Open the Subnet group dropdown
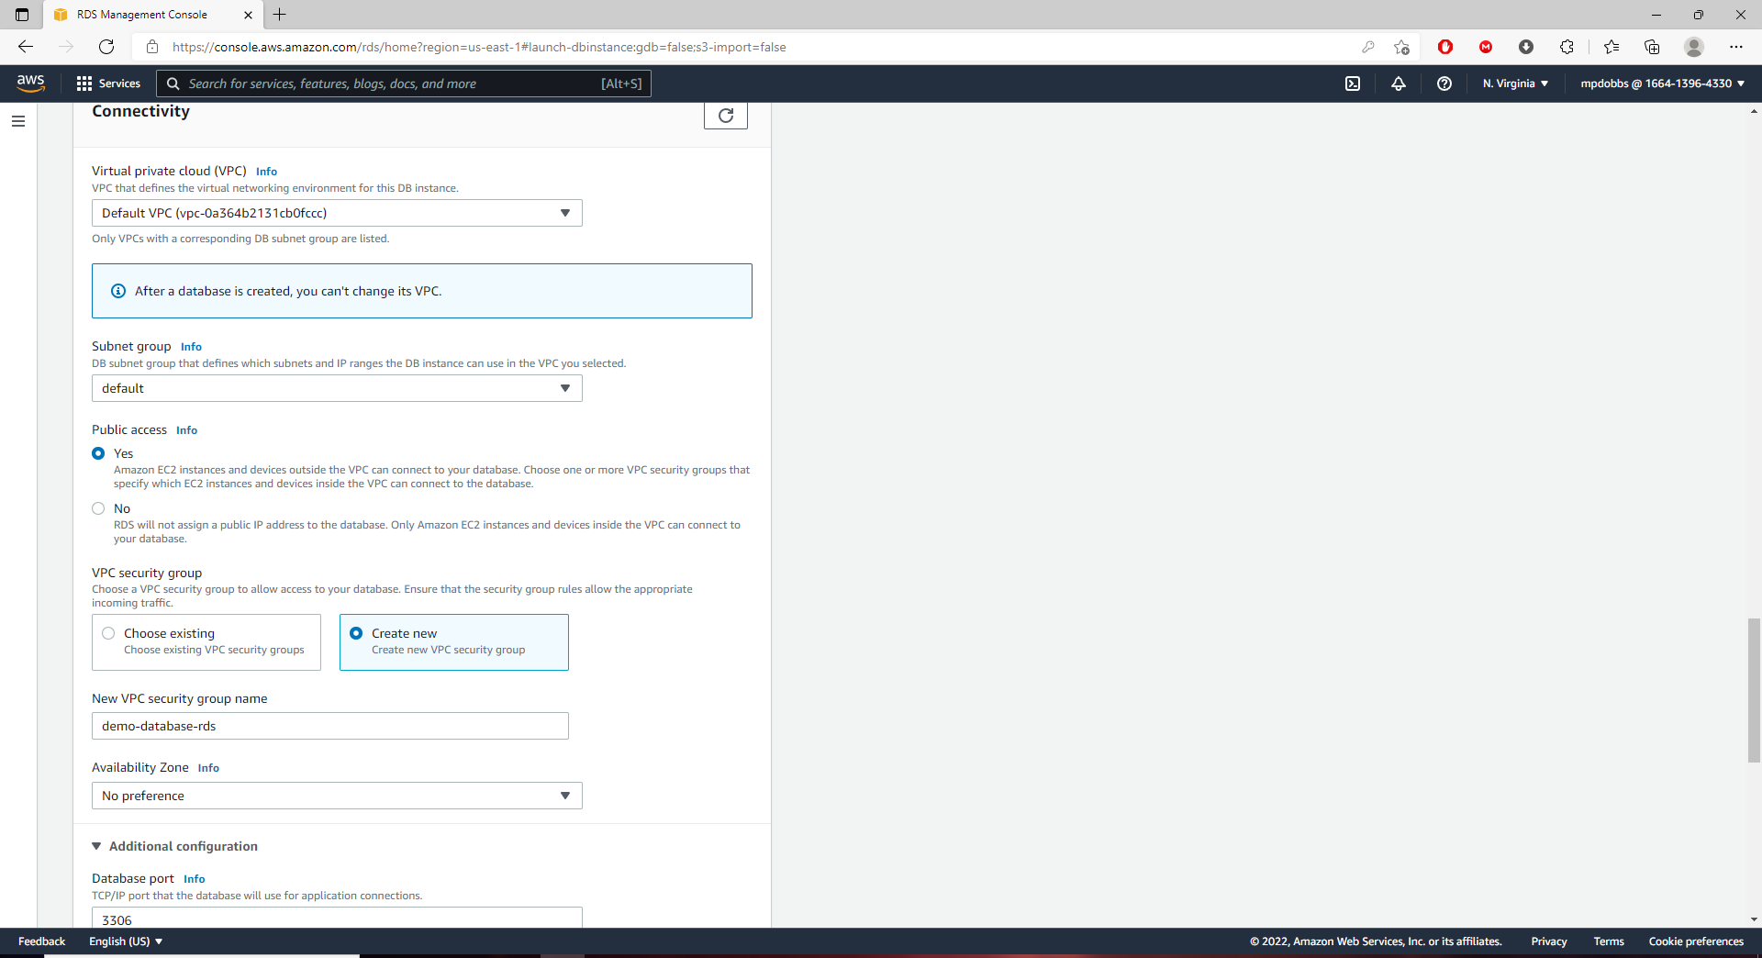The image size is (1762, 958). coord(337,388)
